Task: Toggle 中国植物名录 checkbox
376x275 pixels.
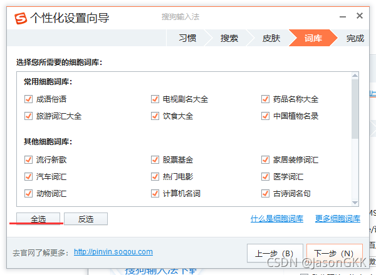Action: click(x=265, y=116)
